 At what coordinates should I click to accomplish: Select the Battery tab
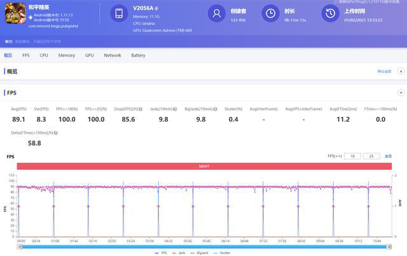(138, 56)
